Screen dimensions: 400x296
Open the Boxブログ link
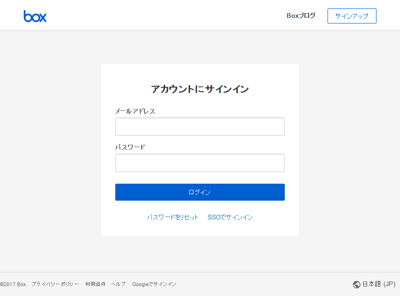coord(301,16)
